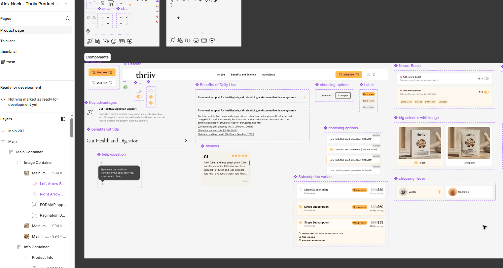
Task: Select the Cinnamon flavor card
Action: 469,192
